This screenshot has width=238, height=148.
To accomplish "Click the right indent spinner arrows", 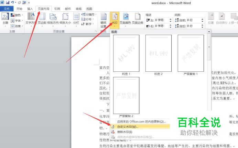I will tap(171, 26).
